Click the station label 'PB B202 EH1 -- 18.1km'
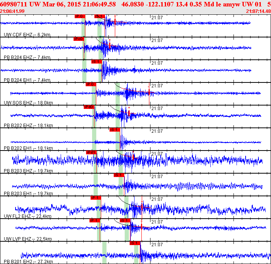271x264 pixels. point(28,148)
